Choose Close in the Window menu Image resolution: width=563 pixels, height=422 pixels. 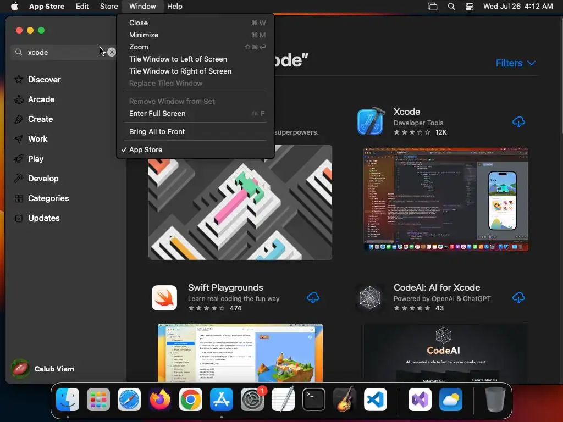[x=196, y=23]
